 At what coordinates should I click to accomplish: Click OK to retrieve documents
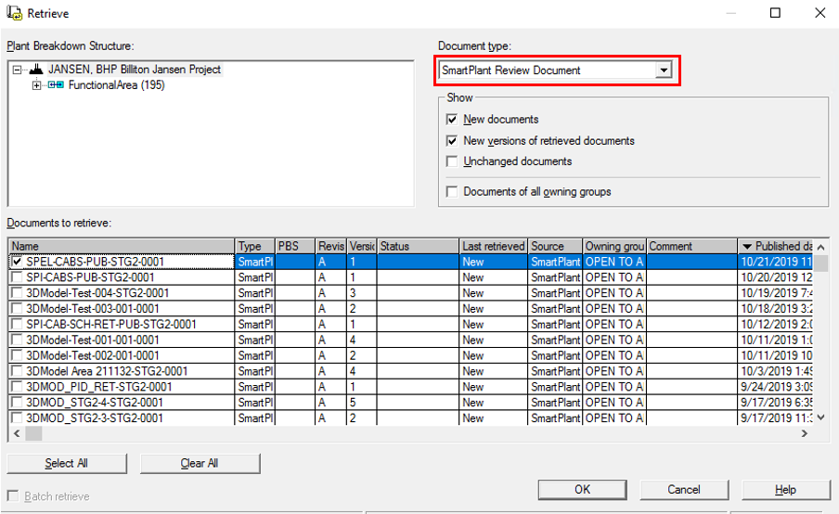tap(581, 489)
